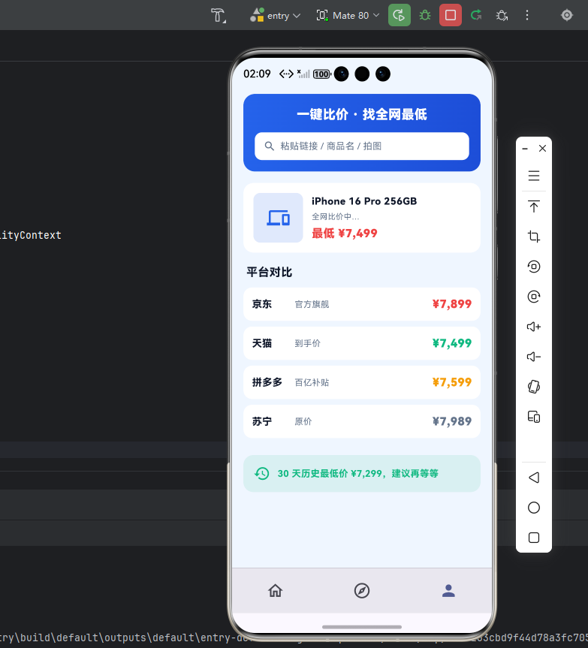Select the 京东 官方旗舰 price row
This screenshot has height=648, width=588.
tap(361, 304)
